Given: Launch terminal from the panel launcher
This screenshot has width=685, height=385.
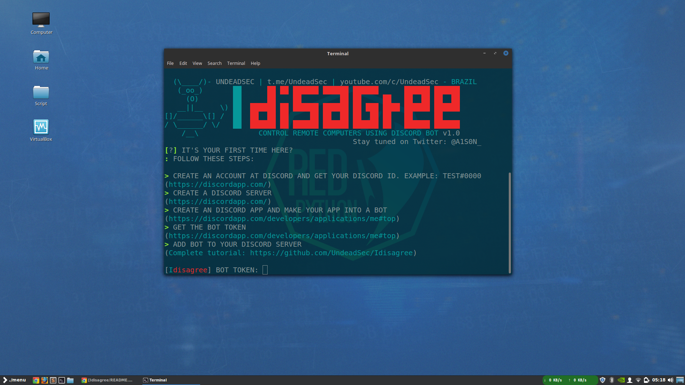Looking at the screenshot, I should 62,380.
